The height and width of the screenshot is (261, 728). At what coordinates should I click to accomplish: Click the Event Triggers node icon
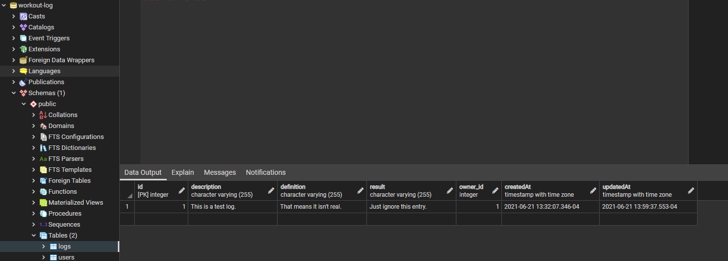click(23, 38)
